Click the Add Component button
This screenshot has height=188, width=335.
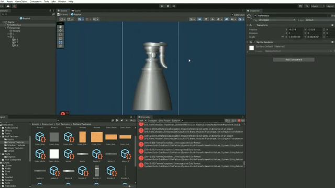[294, 60]
